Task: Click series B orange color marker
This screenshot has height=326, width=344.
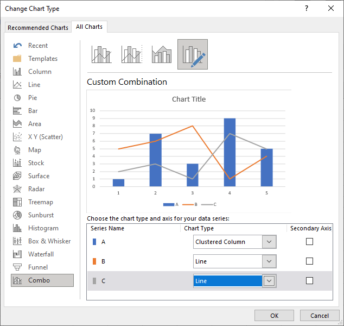Action: point(94,261)
